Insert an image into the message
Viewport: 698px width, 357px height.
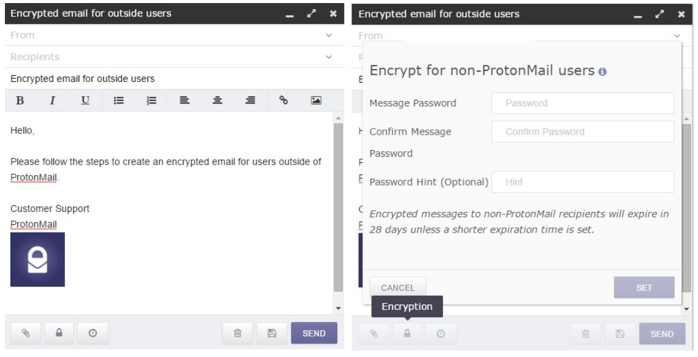[x=316, y=100]
